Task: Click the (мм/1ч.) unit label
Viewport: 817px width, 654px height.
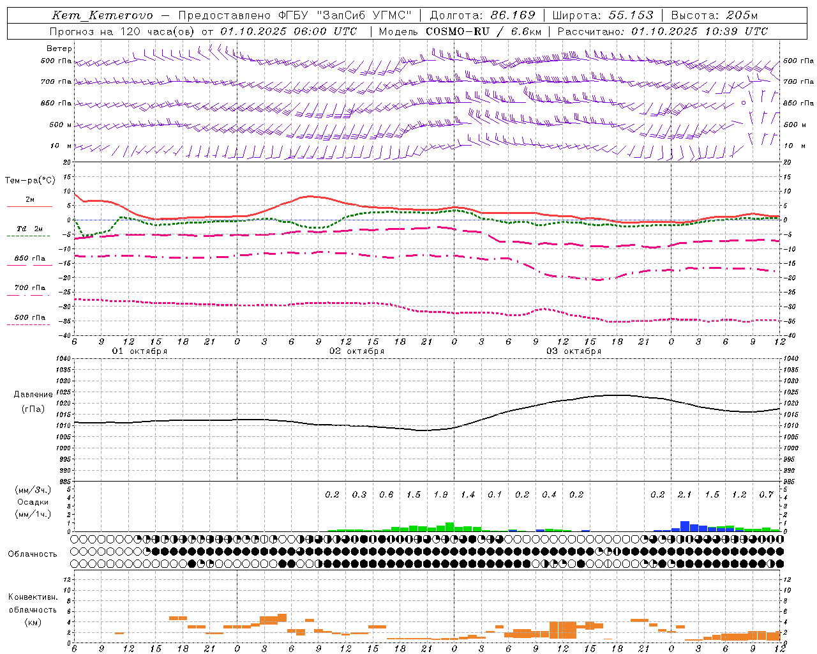Action: click(x=33, y=514)
